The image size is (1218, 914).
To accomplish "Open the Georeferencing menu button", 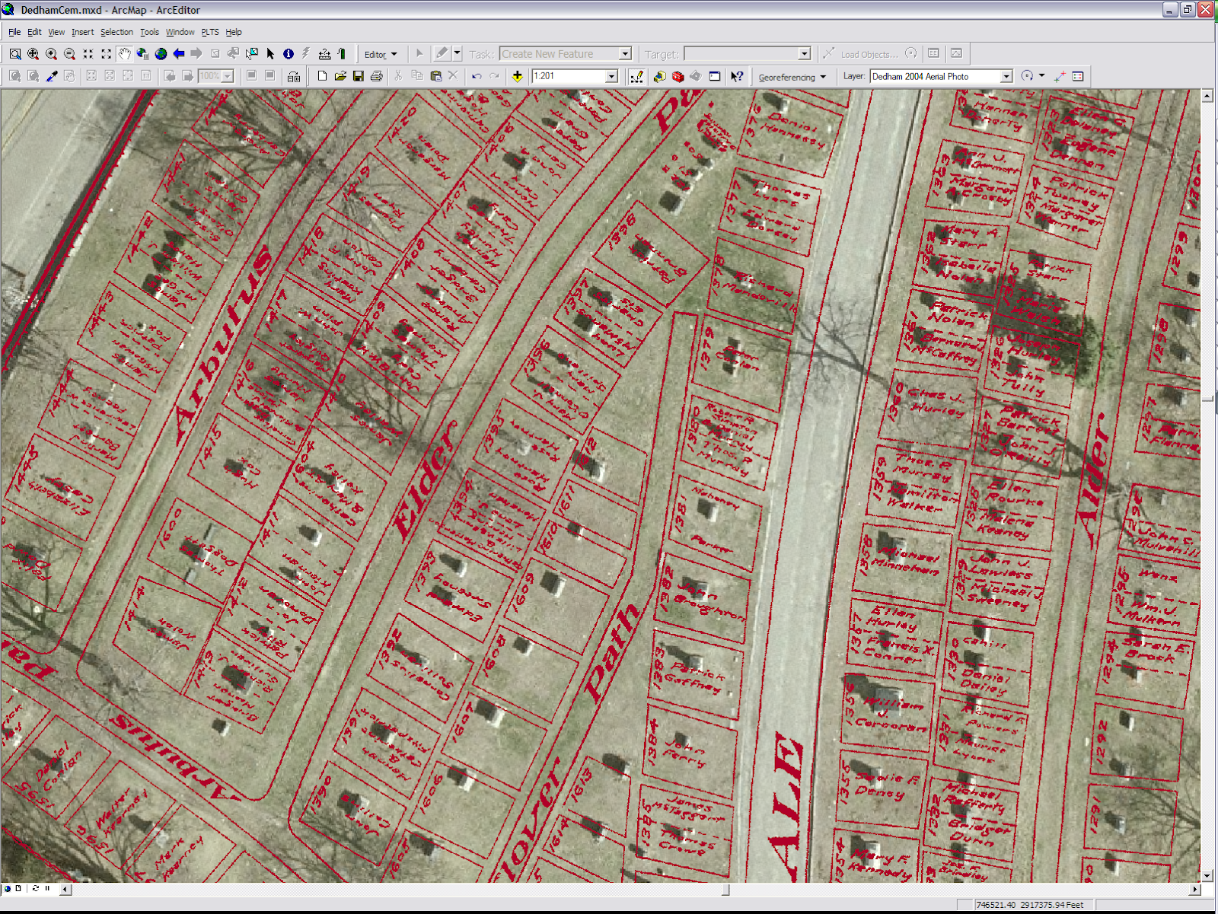I will point(792,77).
